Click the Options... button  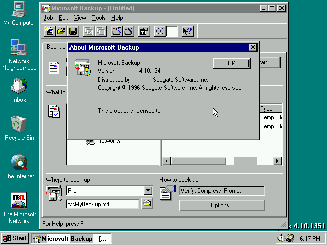point(222,205)
